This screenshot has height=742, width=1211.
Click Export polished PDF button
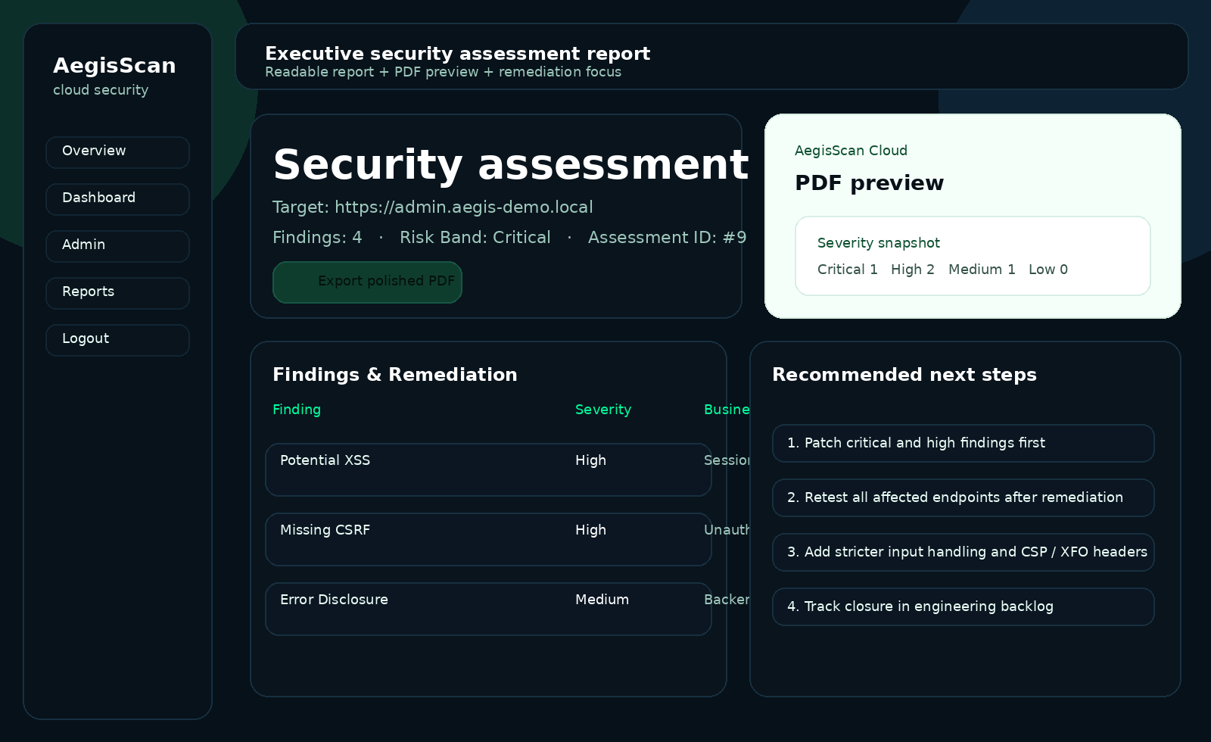(367, 282)
